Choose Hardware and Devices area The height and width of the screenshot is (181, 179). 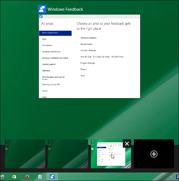pyautogui.click(x=51, y=52)
